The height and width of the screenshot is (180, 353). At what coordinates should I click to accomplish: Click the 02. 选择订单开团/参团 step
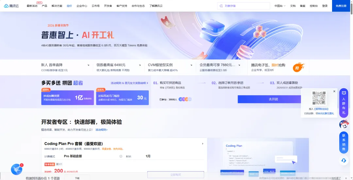point(231,85)
